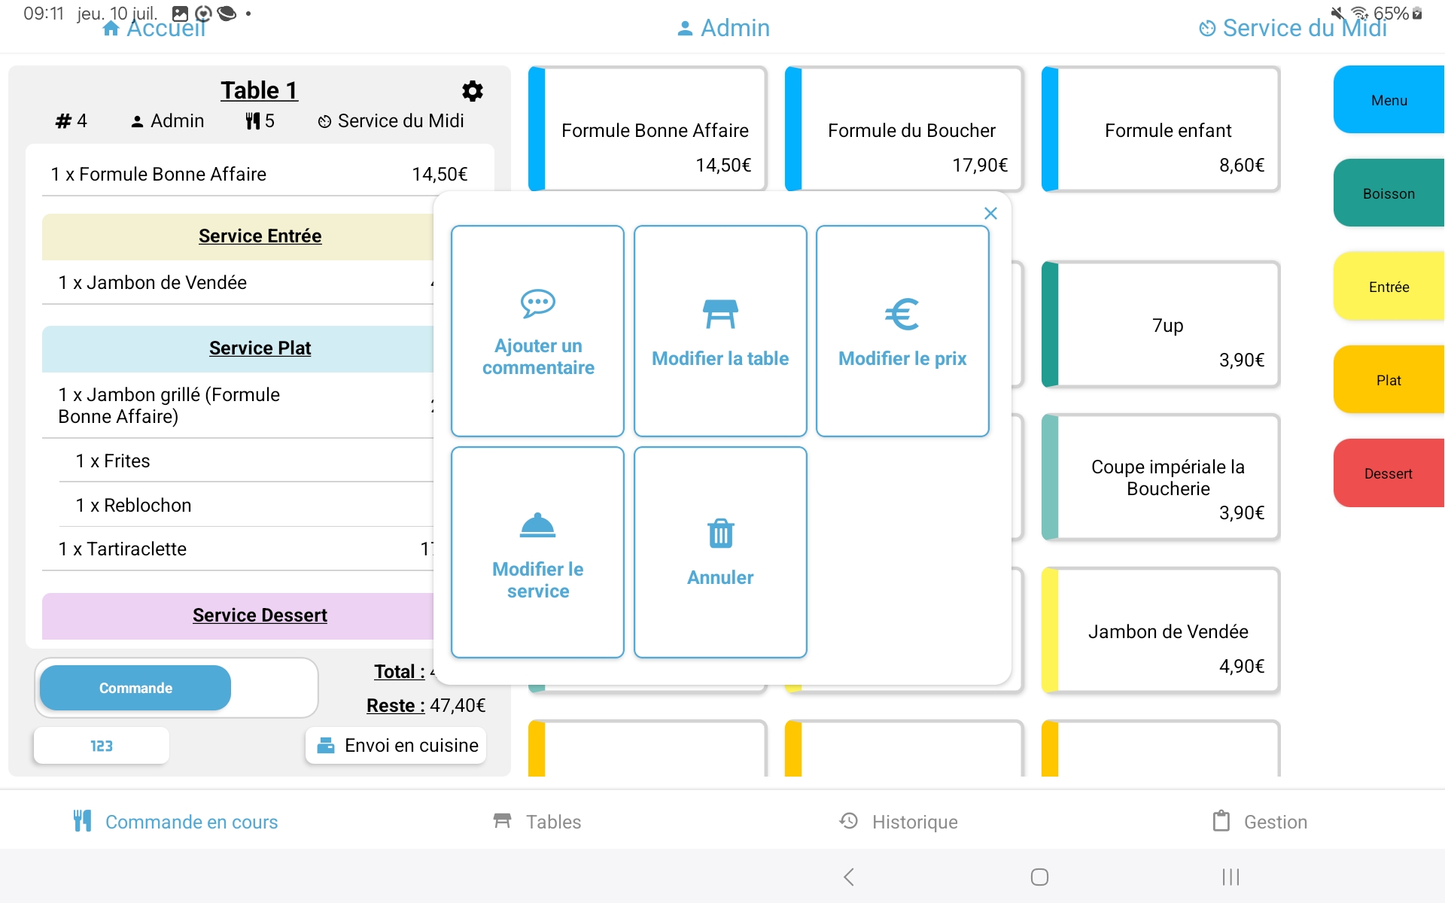Screen dimensions: 1445x903
Task: Go to the Gestion section
Action: 1259,822
